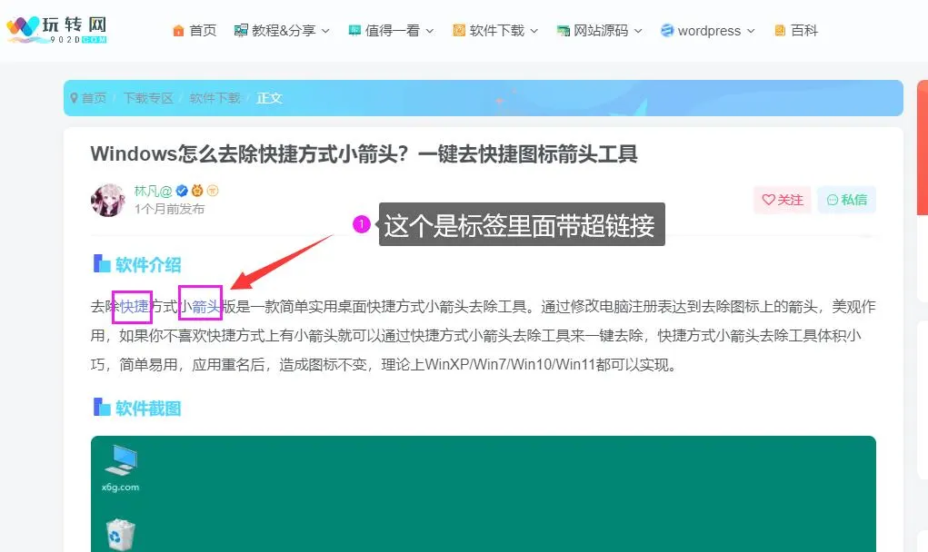Click the 玩转网 site logo
The width and height of the screenshot is (928, 552).
tap(57, 30)
